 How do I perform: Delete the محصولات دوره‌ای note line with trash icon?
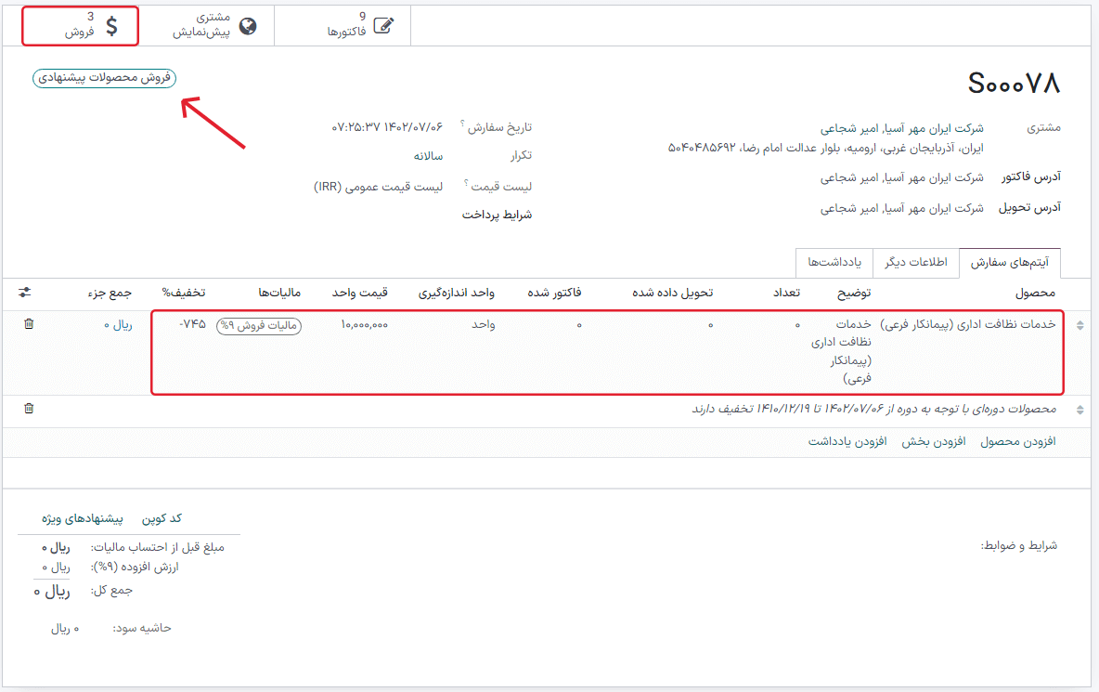pos(29,409)
